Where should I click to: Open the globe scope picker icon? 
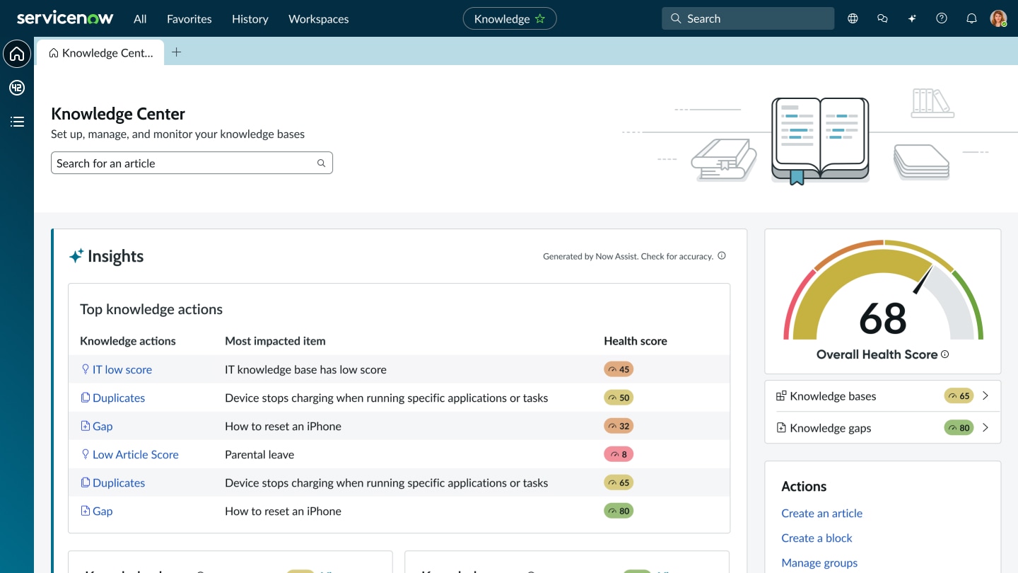click(x=853, y=19)
